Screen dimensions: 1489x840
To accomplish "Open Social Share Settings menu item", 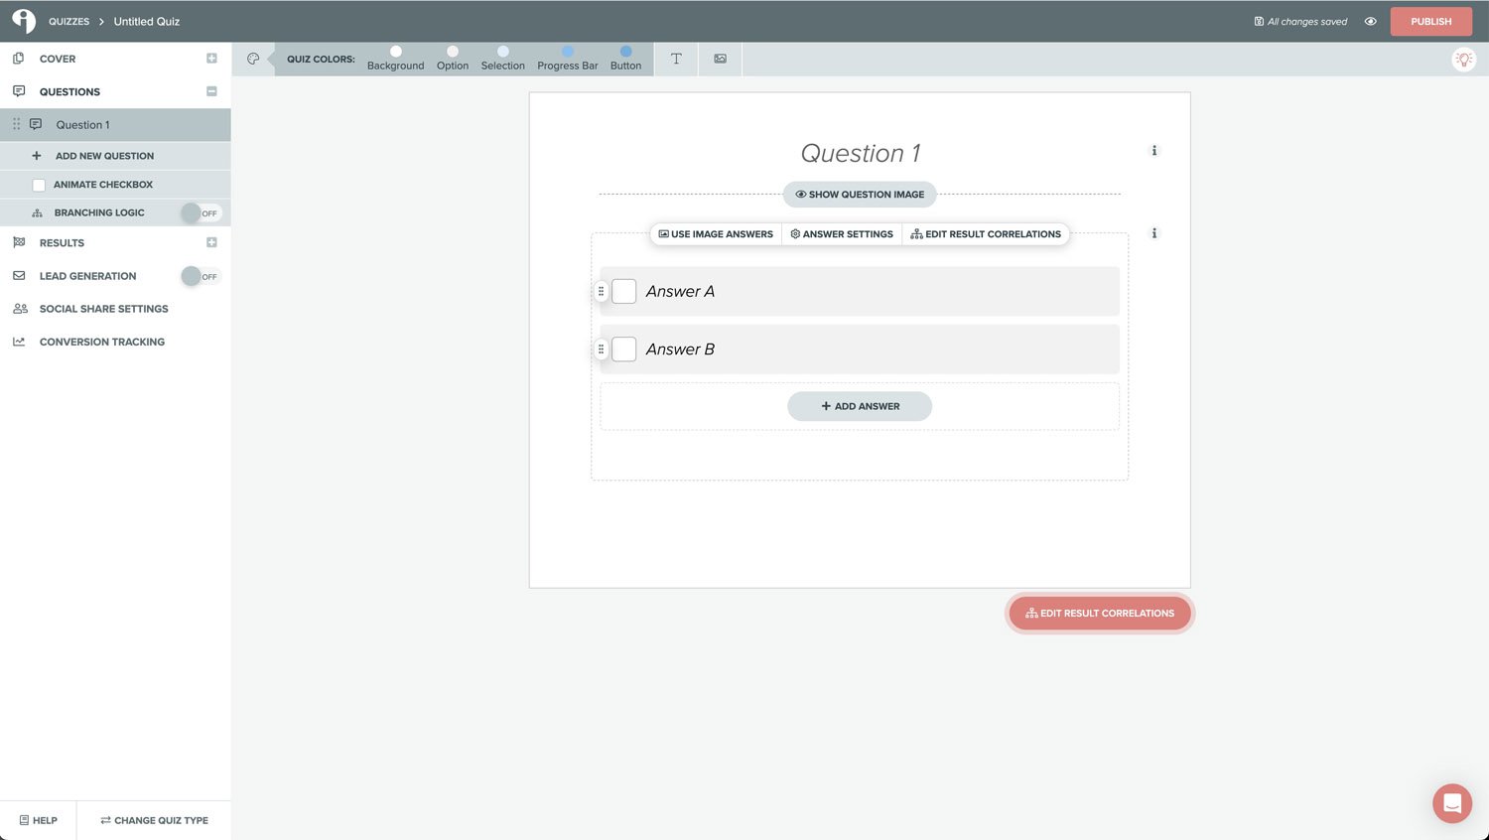I will (x=103, y=309).
